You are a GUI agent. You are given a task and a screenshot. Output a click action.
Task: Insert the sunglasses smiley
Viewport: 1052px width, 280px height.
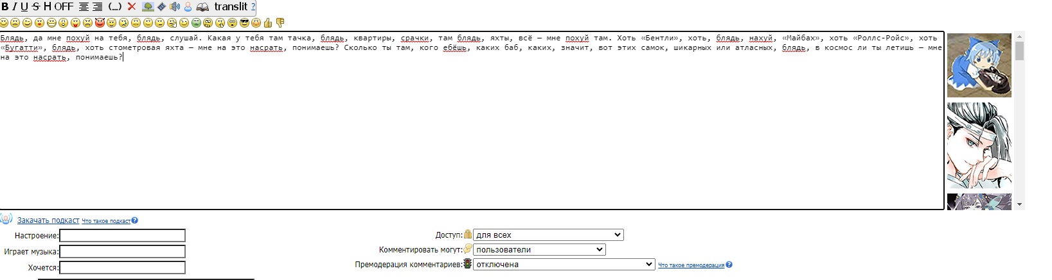244,23
